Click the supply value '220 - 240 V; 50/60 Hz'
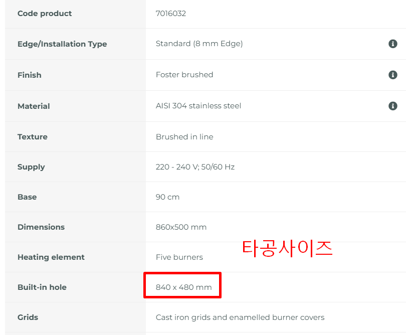The height and width of the screenshot is (335, 406). coord(195,167)
